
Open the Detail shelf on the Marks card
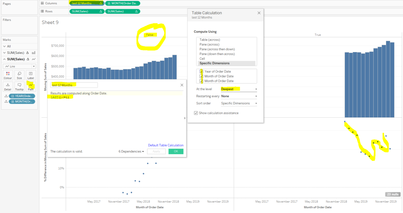[8, 86]
